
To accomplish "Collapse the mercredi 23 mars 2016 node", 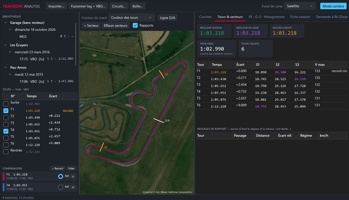I will [10, 52].
